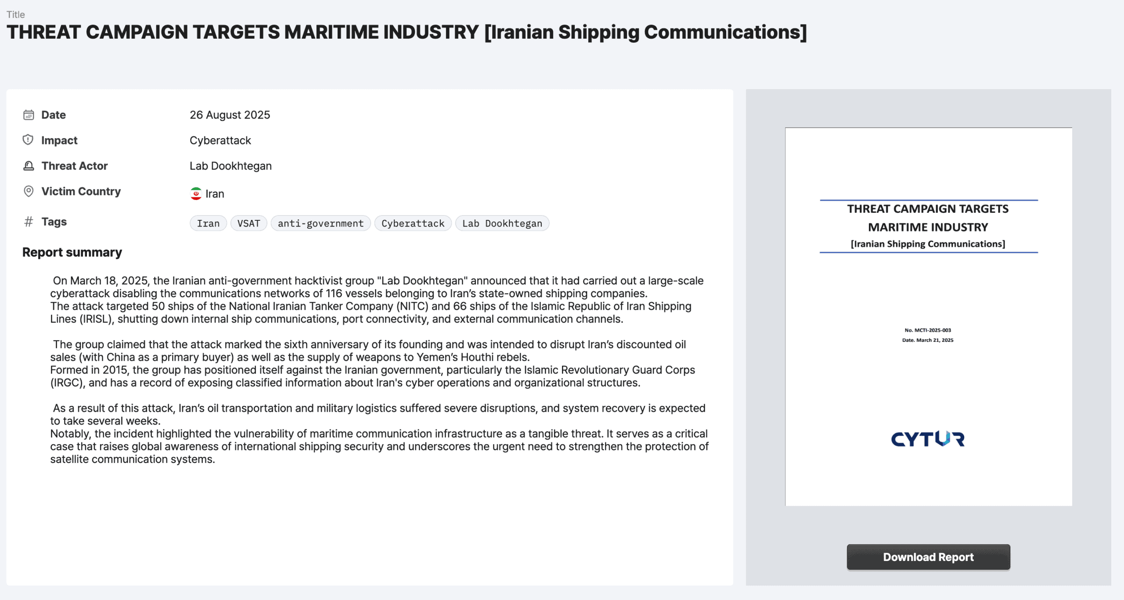Click the report title heading at top
This screenshot has height=600, width=1124.
(x=407, y=32)
